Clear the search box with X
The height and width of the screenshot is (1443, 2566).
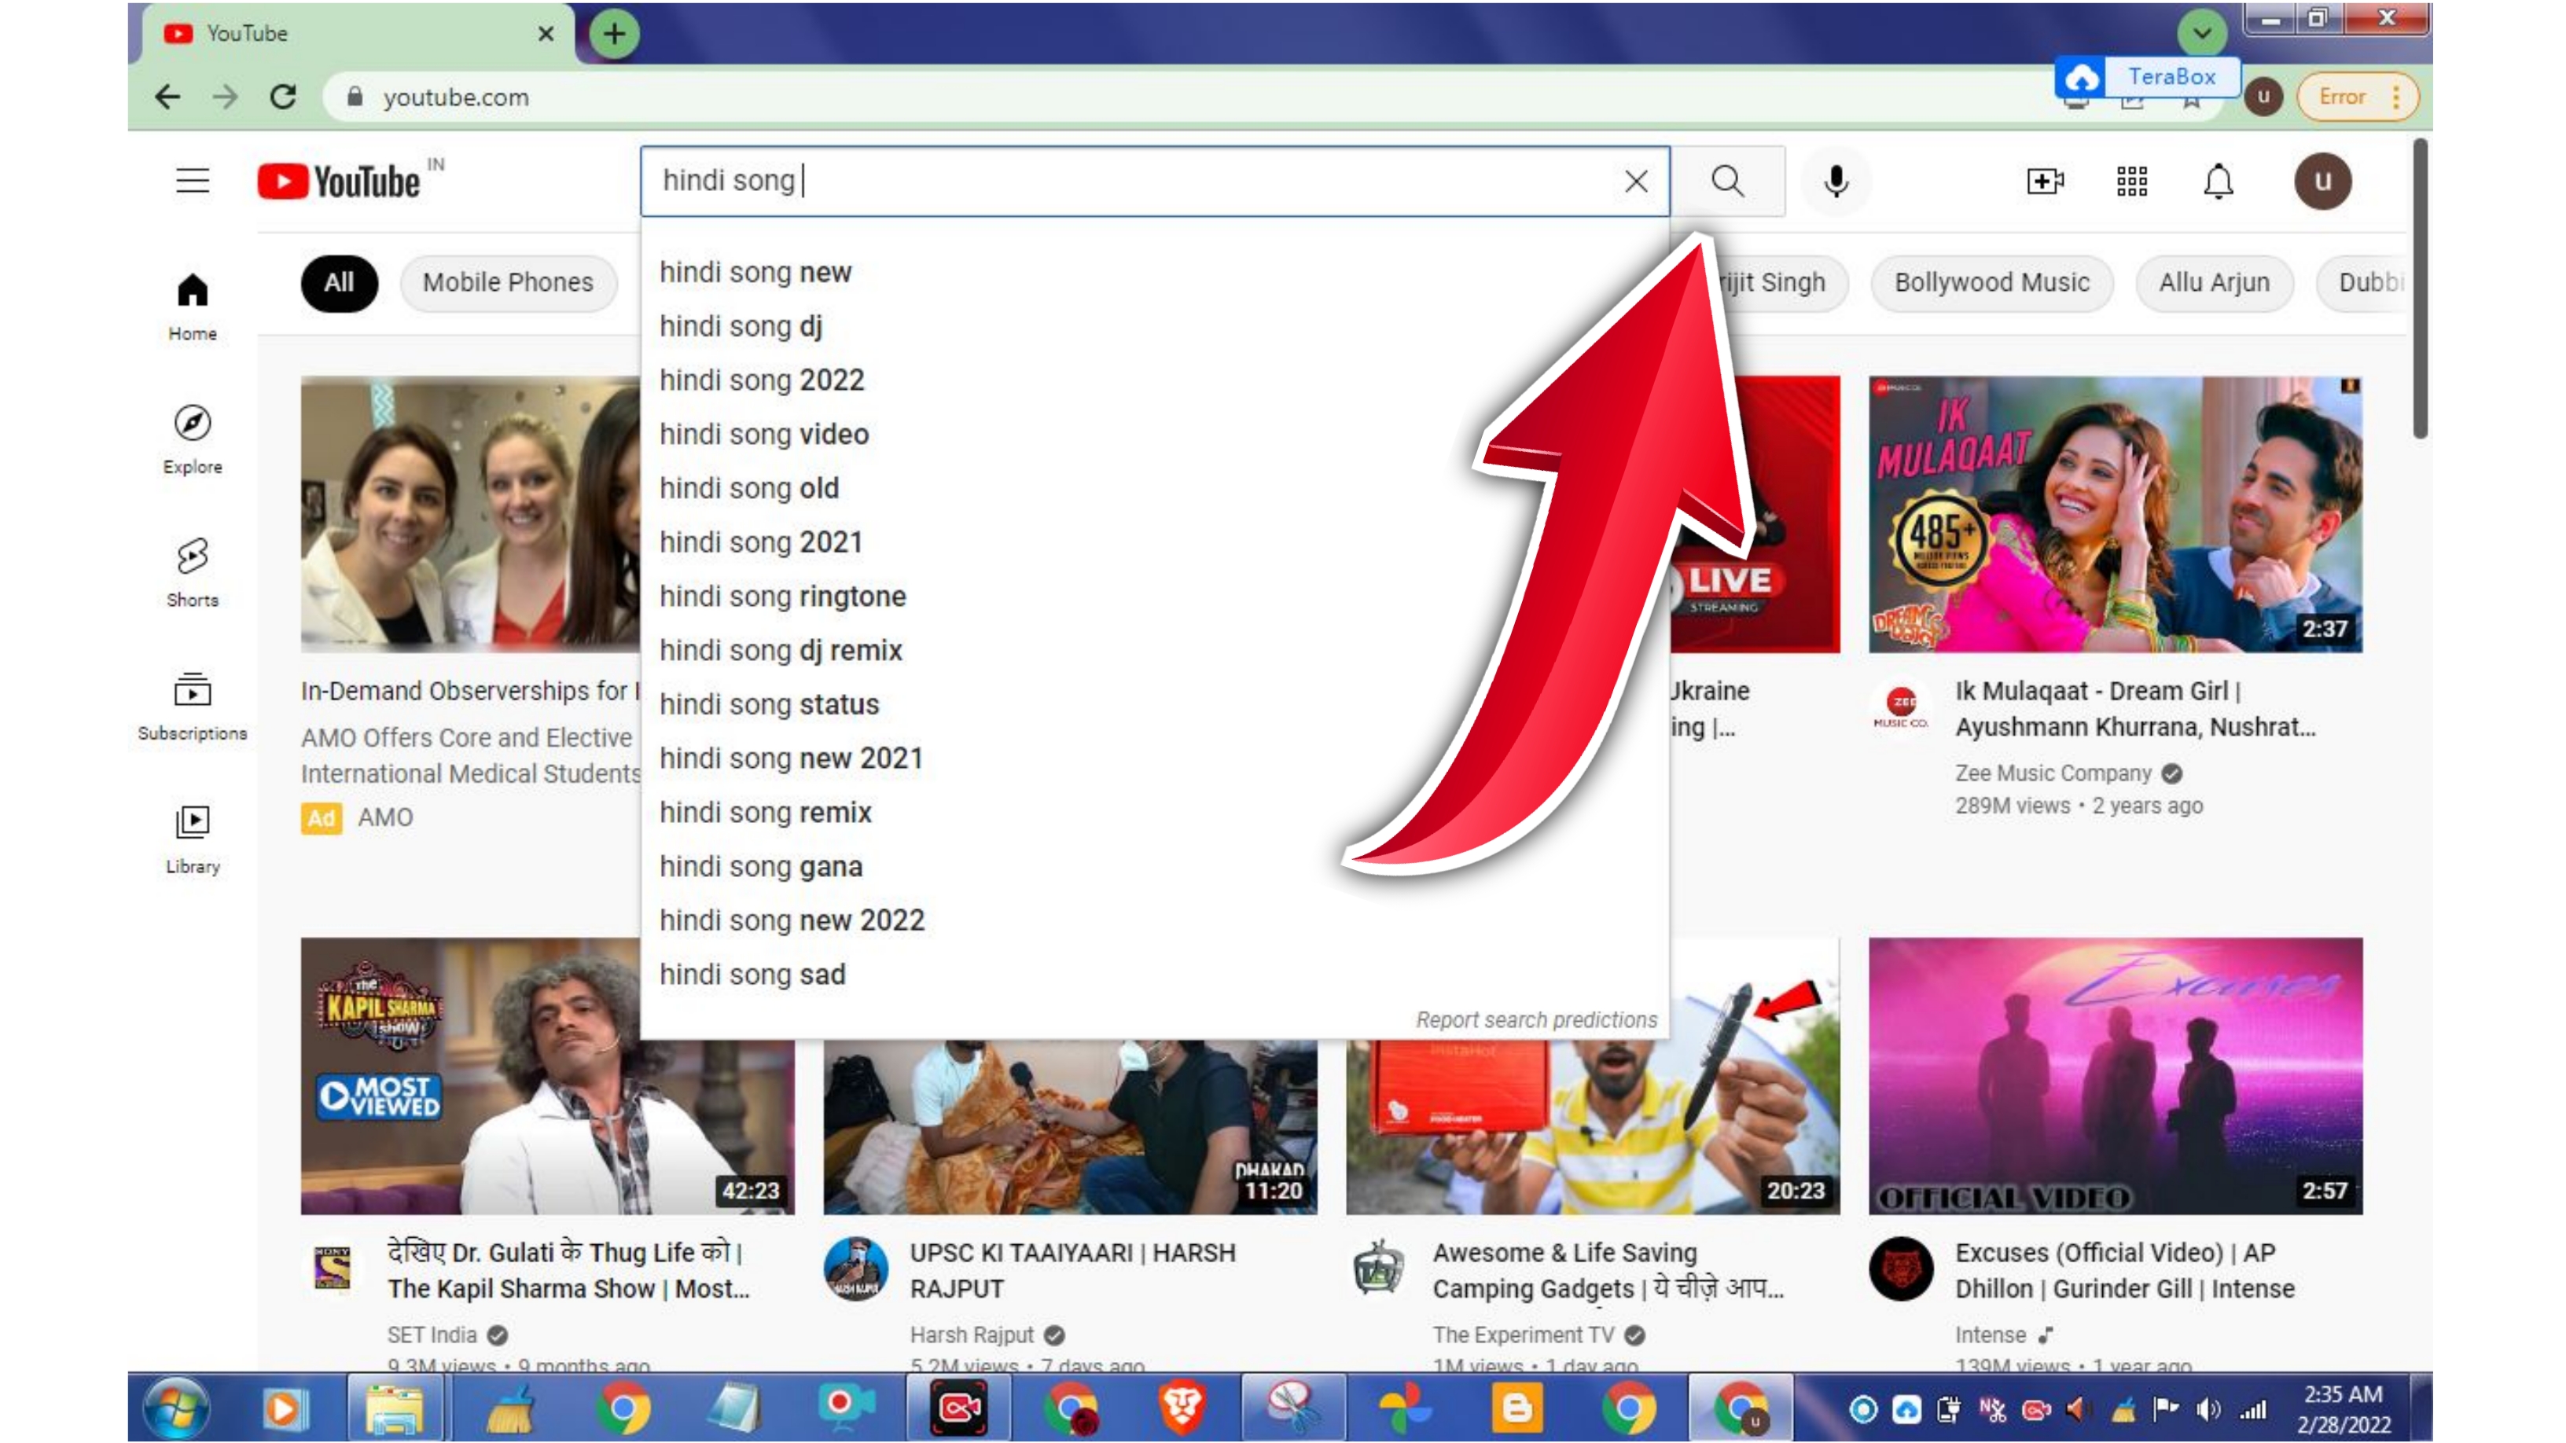(1636, 182)
